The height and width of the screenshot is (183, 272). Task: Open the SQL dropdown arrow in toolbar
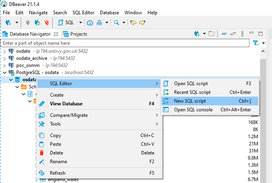click(80, 22)
